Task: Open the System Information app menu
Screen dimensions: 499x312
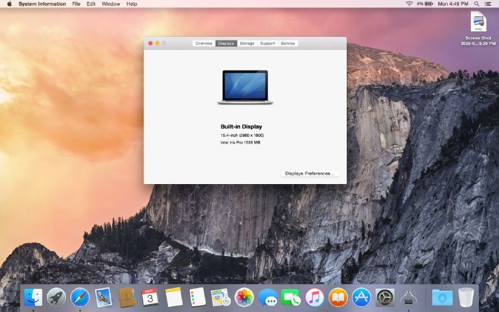Action: pos(42,4)
